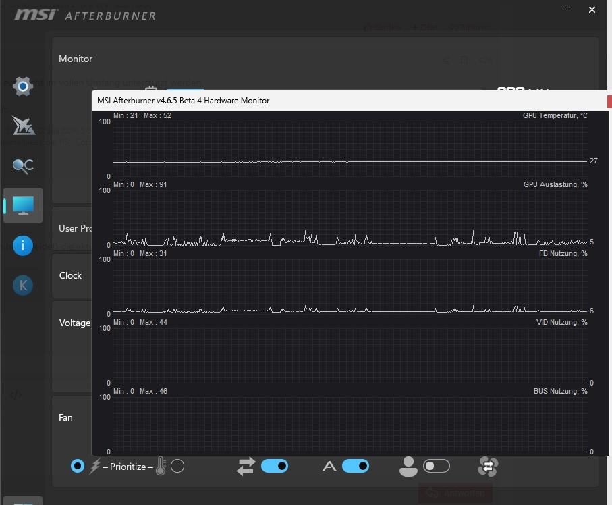Click the fan sync icon

(x=487, y=467)
